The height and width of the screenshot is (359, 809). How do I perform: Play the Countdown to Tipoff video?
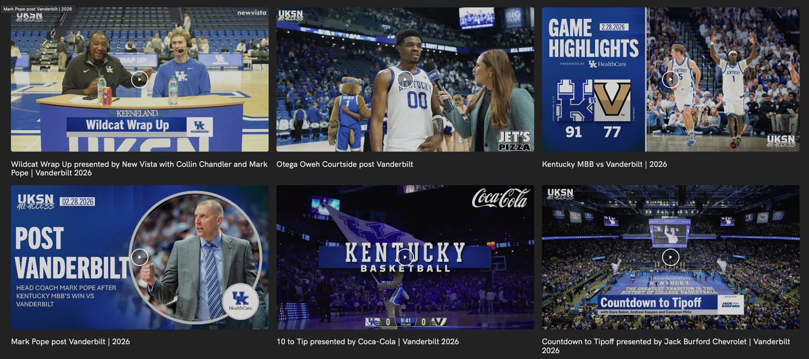(x=670, y=257)
